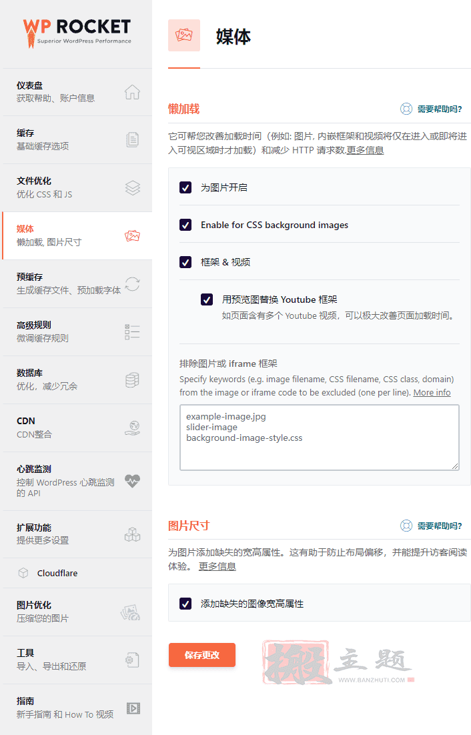Click 需要帮助吗? link in 懒加载 section

pos(440,109)
